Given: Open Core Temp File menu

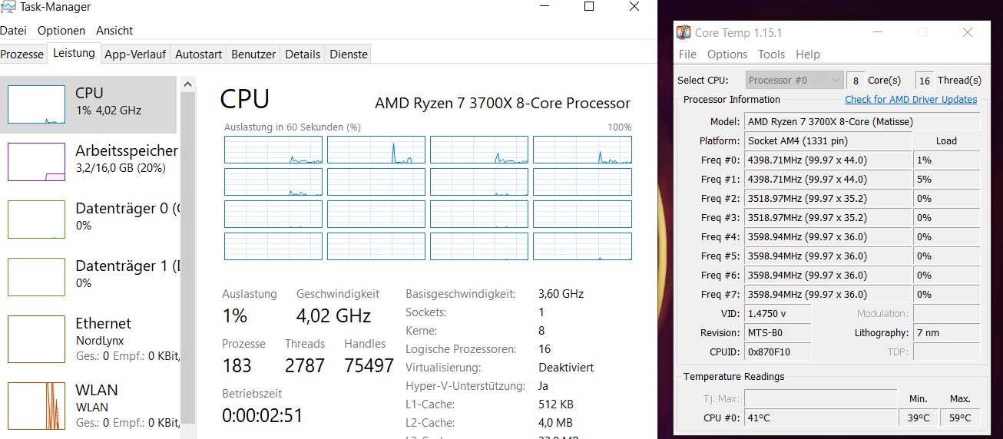Looking at the screenshot, I should 687,54.
